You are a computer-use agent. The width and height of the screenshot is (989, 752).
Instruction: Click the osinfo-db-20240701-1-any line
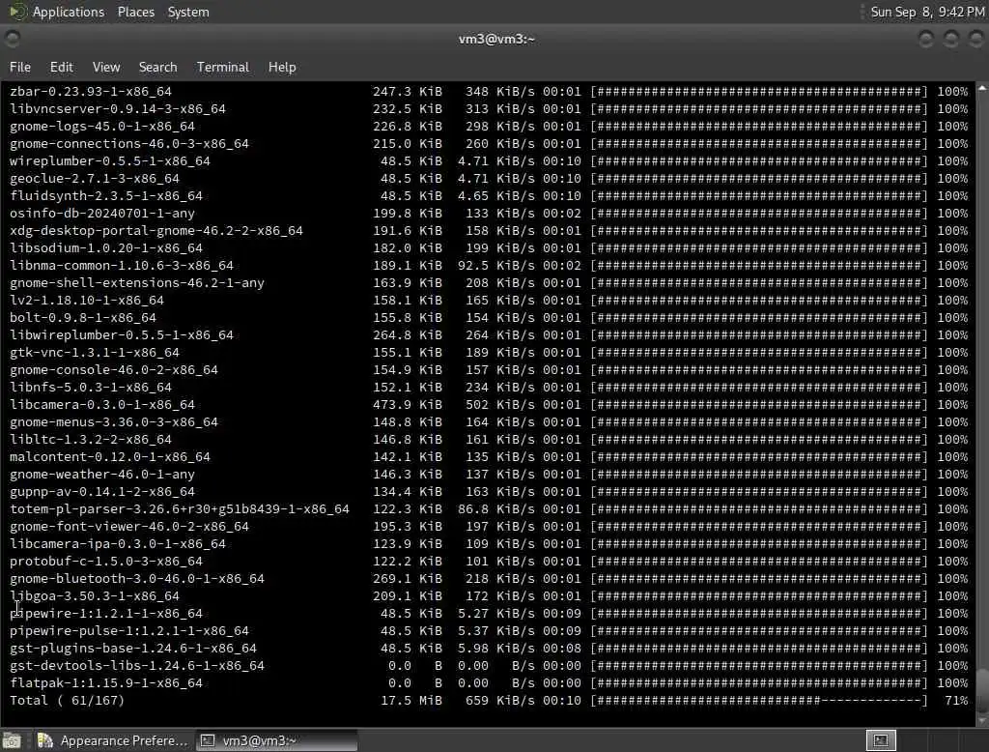[x=489, y=213]
